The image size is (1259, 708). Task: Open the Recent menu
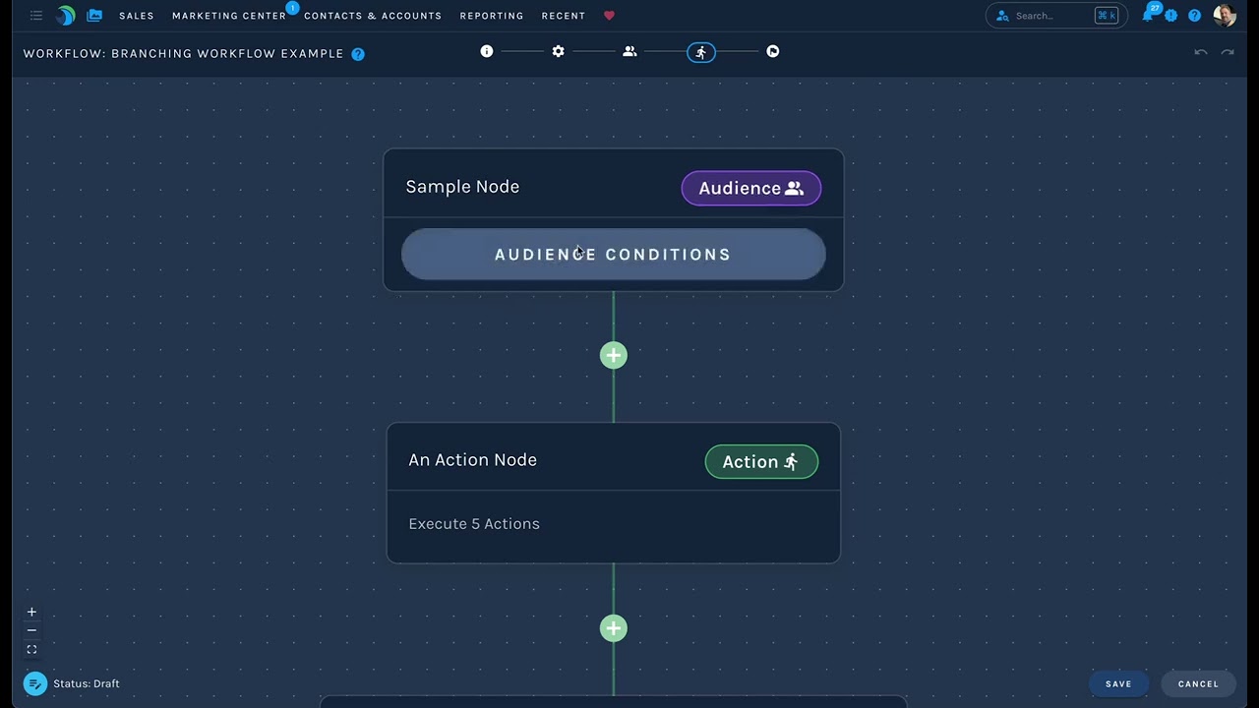click(x=564, y=16)
